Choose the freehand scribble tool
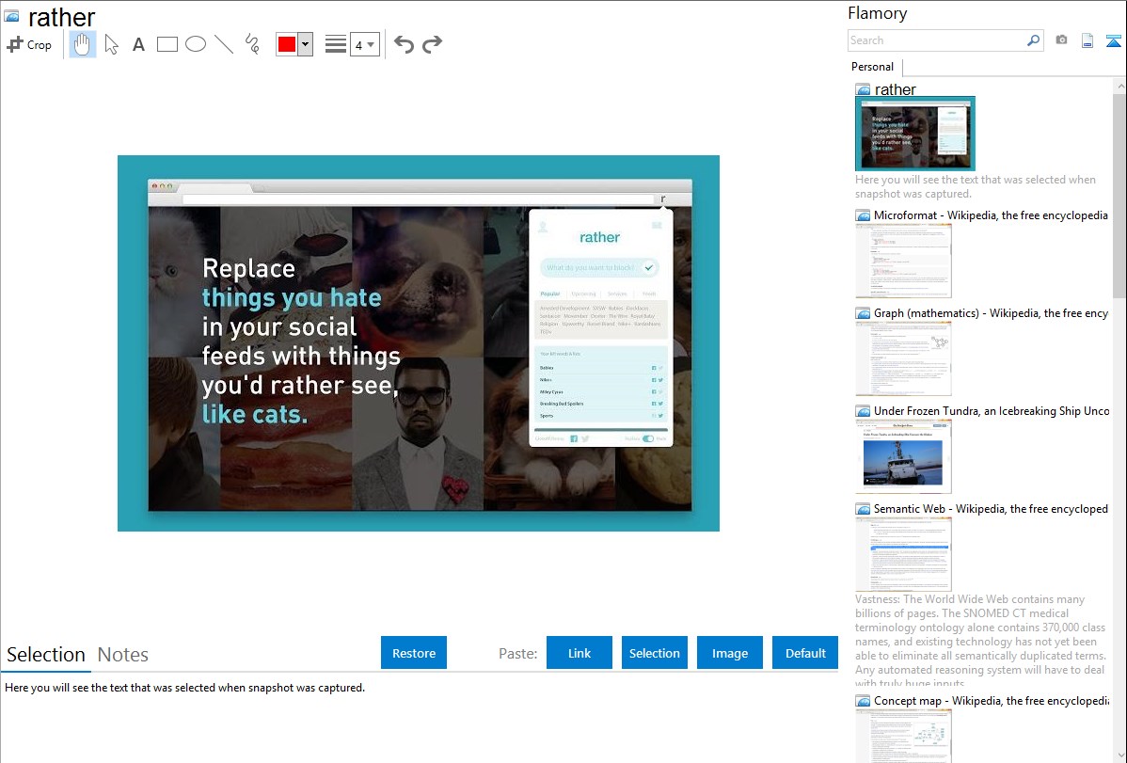The height and width of the screenshot is (763, 1127). (x=252, y=44)
